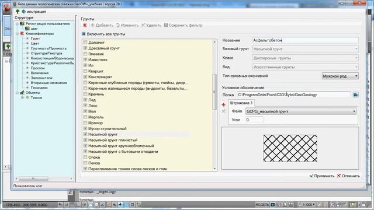Click the structure tree horizontal scrollbar thumb
The image size is (374, 210).
pos(33,178)
